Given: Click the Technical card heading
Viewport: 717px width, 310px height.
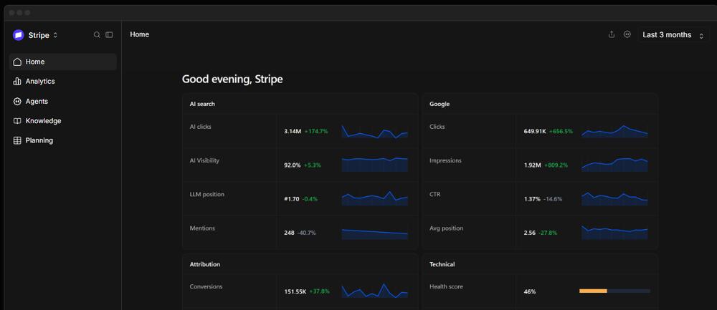Looking at the screenshot, I should [x=442, y=264].
